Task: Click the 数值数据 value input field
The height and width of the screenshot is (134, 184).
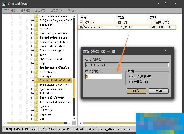Action: click(104, 76)
